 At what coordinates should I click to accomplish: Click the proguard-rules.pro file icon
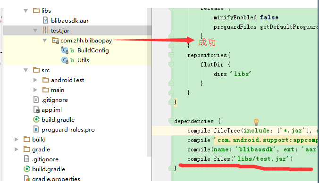click(36, 129)
